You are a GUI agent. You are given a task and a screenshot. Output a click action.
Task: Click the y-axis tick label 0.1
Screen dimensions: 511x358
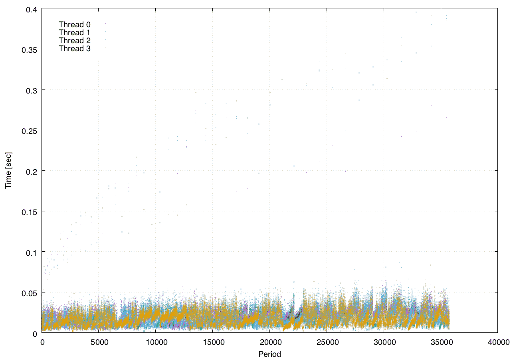(x=32, y=252)
